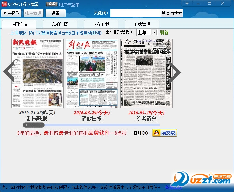Click 上海地区 热门关键词搜索风云榜 link
This screenshot has width=234, height=192.
click(56, 33)
